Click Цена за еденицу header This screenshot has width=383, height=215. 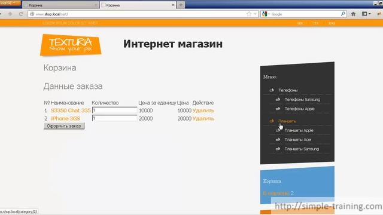[157, 103]
